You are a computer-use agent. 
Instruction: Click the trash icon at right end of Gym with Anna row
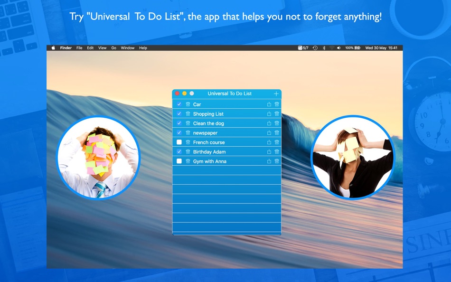click(x=277, y=161)
